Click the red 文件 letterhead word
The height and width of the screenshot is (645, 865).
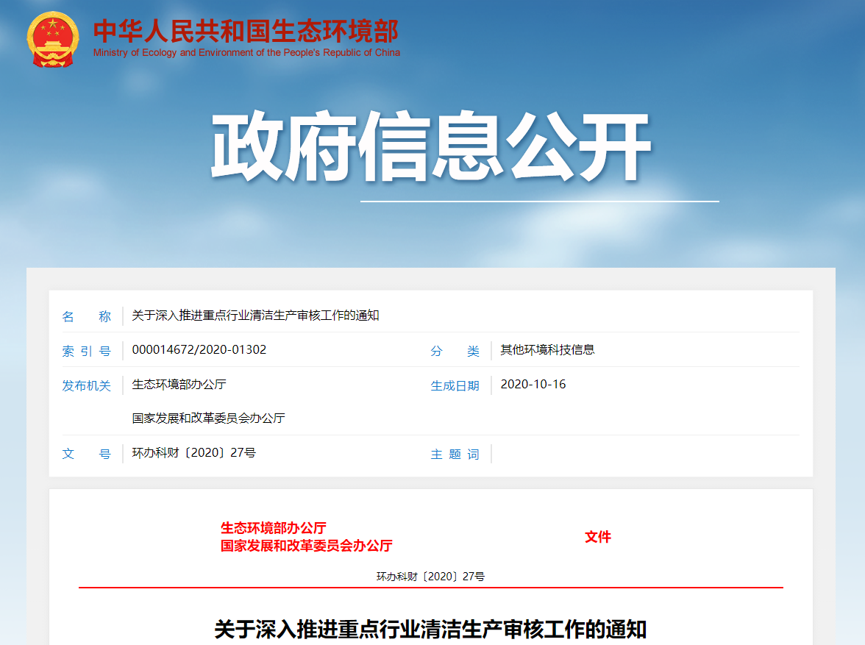(x=598, y=537)
